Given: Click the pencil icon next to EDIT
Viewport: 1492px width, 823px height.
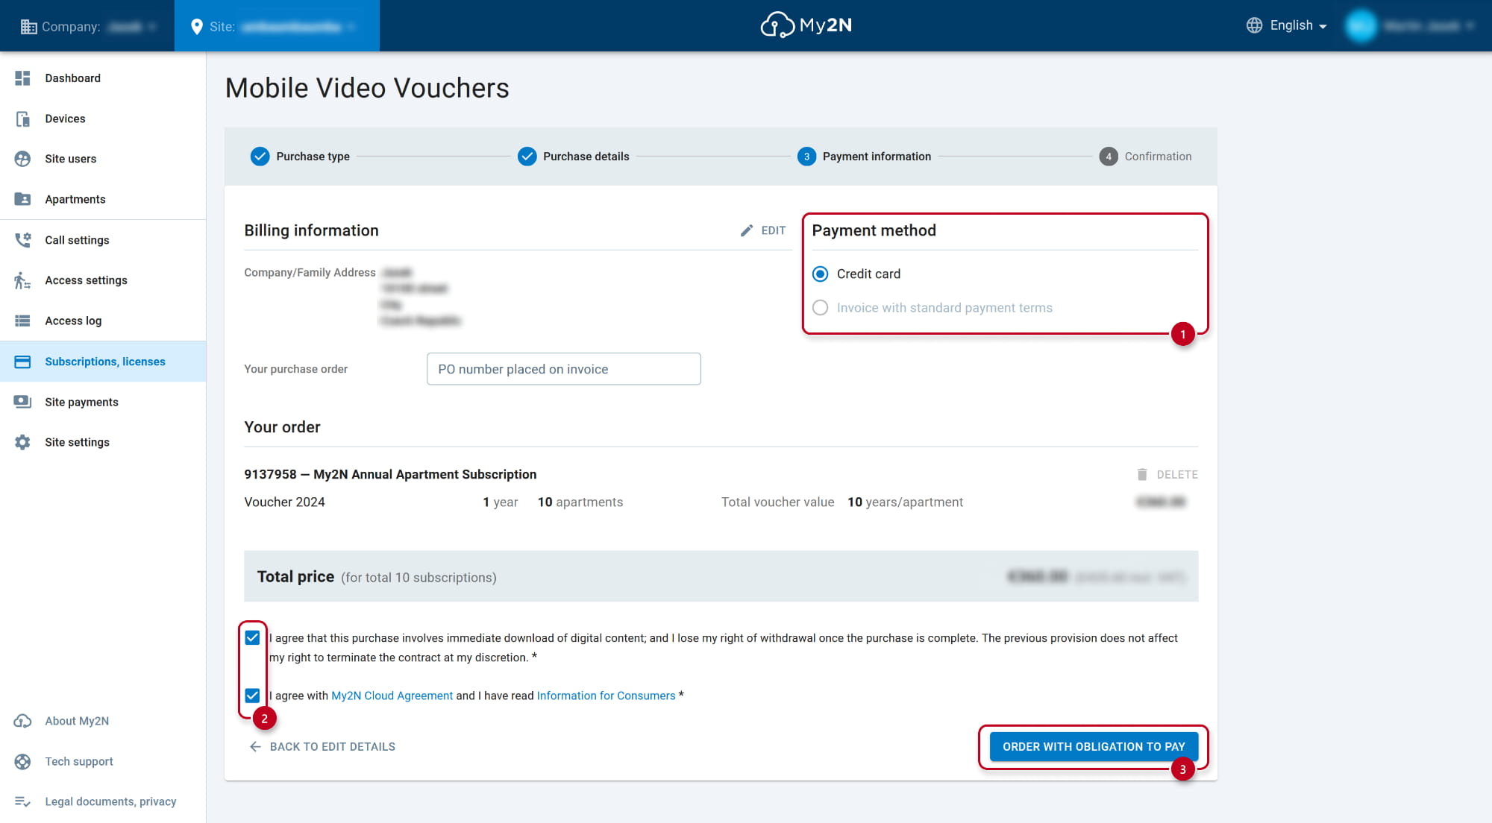Looking at the screenshot, I should (747, 230).
